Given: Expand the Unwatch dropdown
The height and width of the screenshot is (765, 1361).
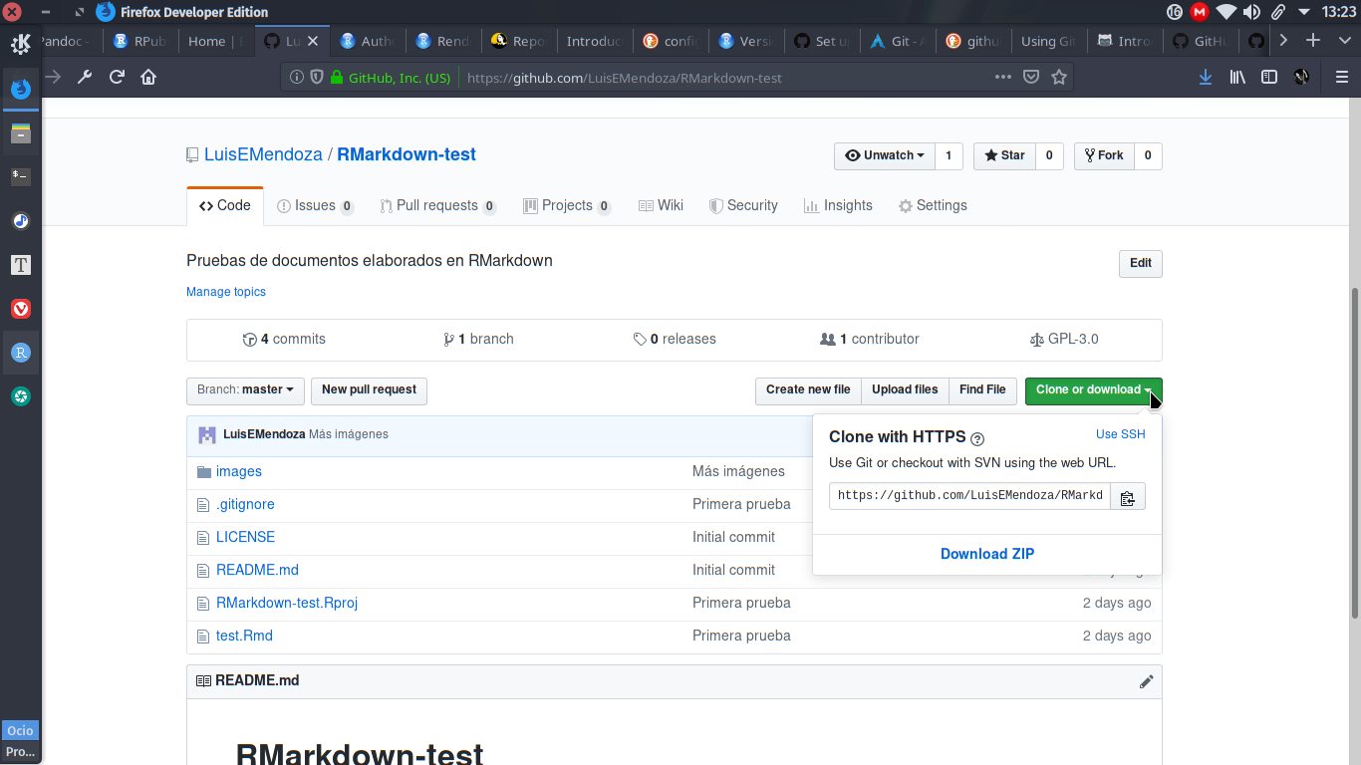Looking at the screenshot, I should tap(885, 155).
